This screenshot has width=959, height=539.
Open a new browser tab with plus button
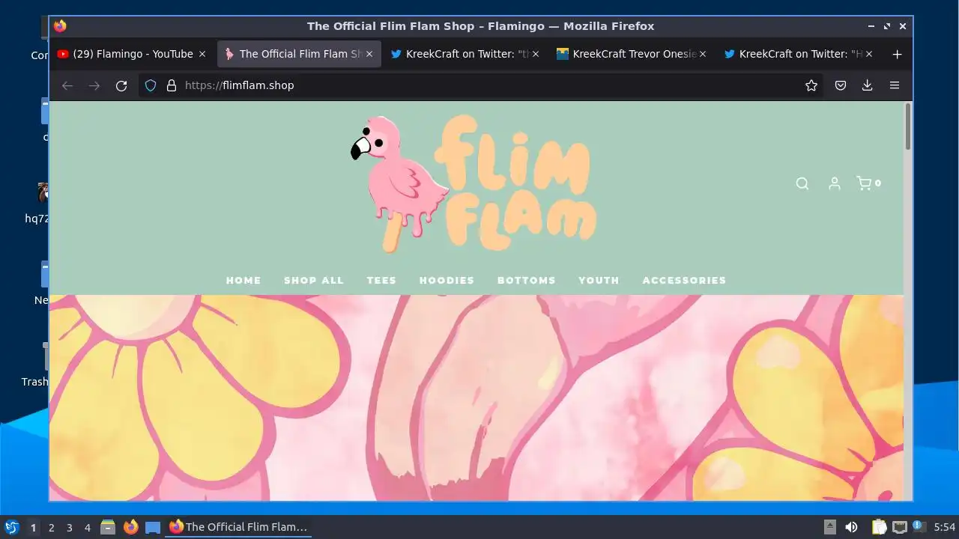898,54
